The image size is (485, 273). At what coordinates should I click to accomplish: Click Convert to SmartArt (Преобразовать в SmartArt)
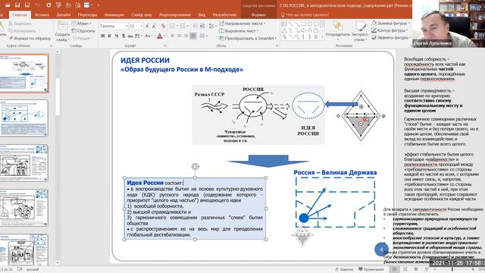click(x=248, y=39)
